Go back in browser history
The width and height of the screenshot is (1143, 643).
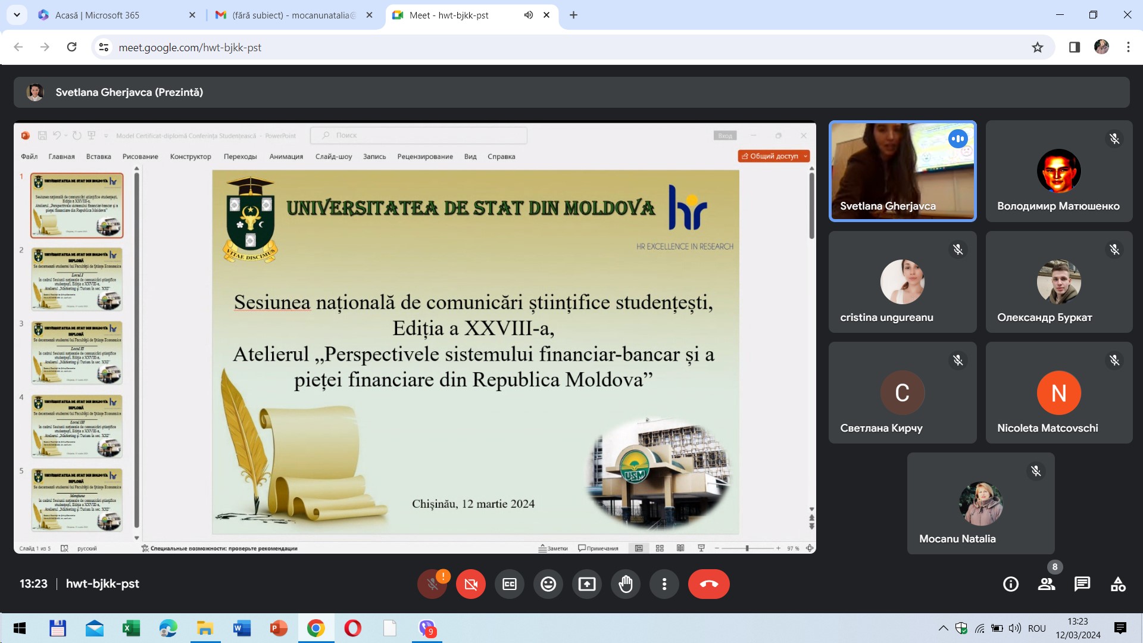coord(18,47)
